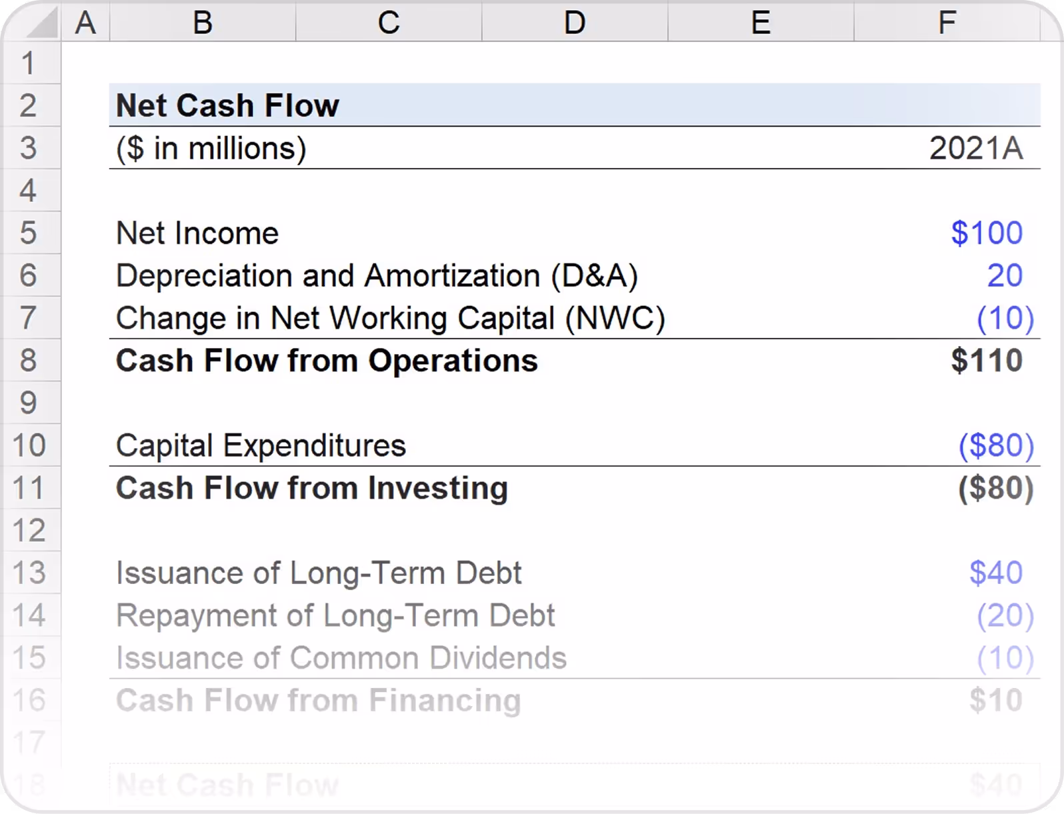Select row 4 header

coord(30,191)
